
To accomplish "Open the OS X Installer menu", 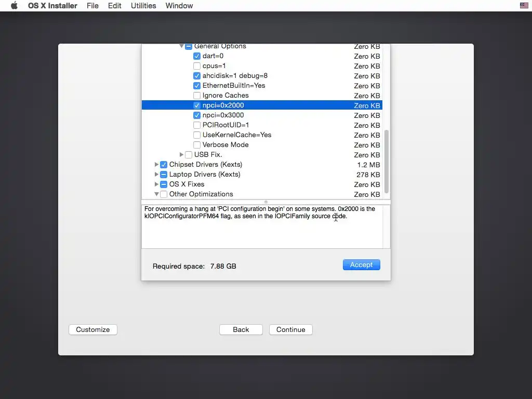I will click(x=52, y=6).
